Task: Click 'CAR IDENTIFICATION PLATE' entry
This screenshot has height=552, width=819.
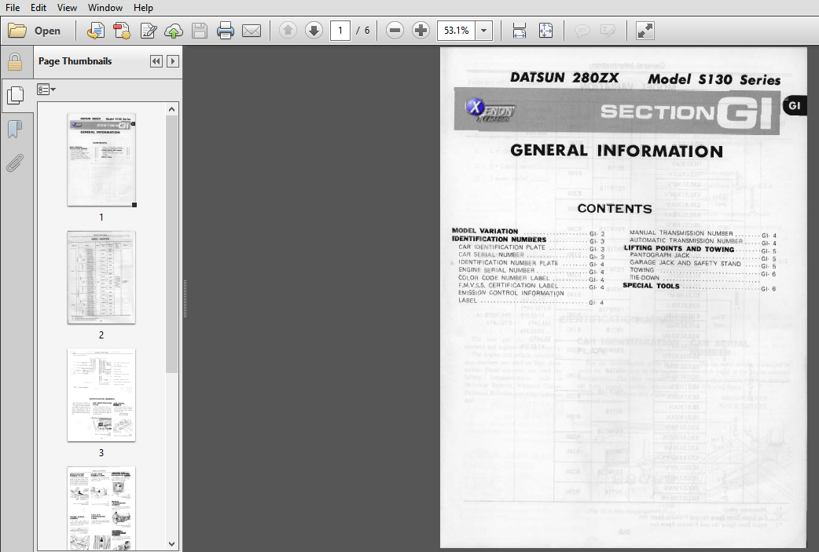Action: (x=501, y=247)
